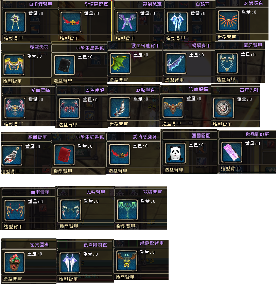This screenshot has height=287, width=278.
Task: Click the 白鶴羽 white feather wings icon
Action: pos(177,22)
